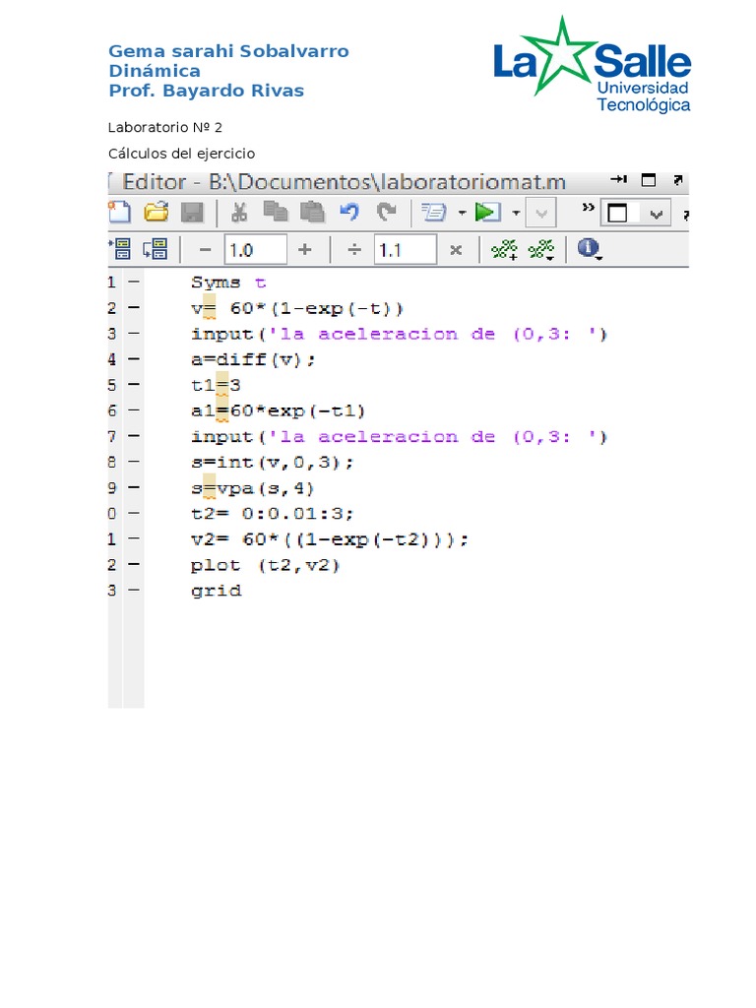Open the disabled combo box after the Run button
756x1008 pixels.
point(540,213)
